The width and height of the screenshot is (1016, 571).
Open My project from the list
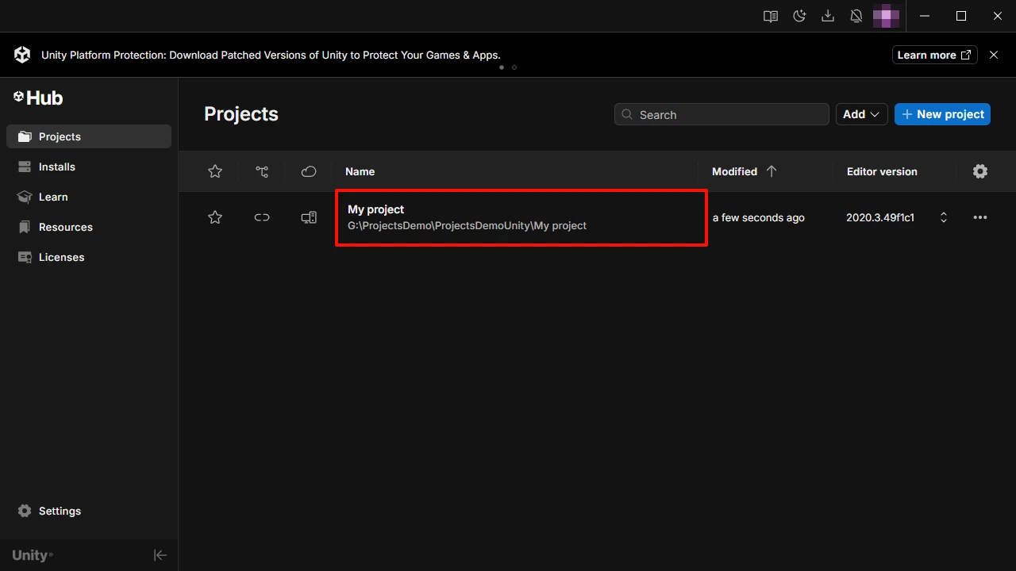click(x=521, y=217)
